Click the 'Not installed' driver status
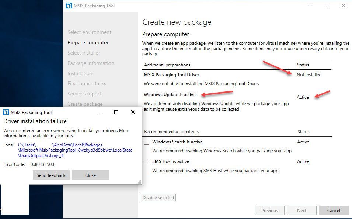352x219 pixels. pos(309,75)
